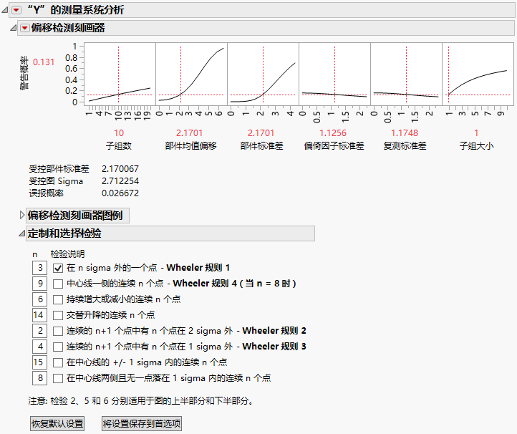Click the n field with value 15

39,362
